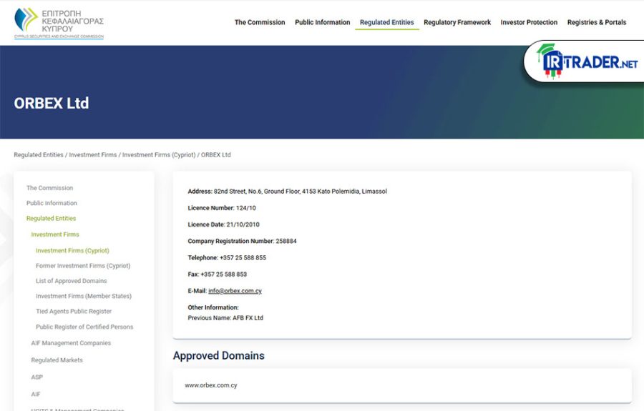
Task: Open Tied Agents Public Register sidebar item
Action: (x=74, y=312)
